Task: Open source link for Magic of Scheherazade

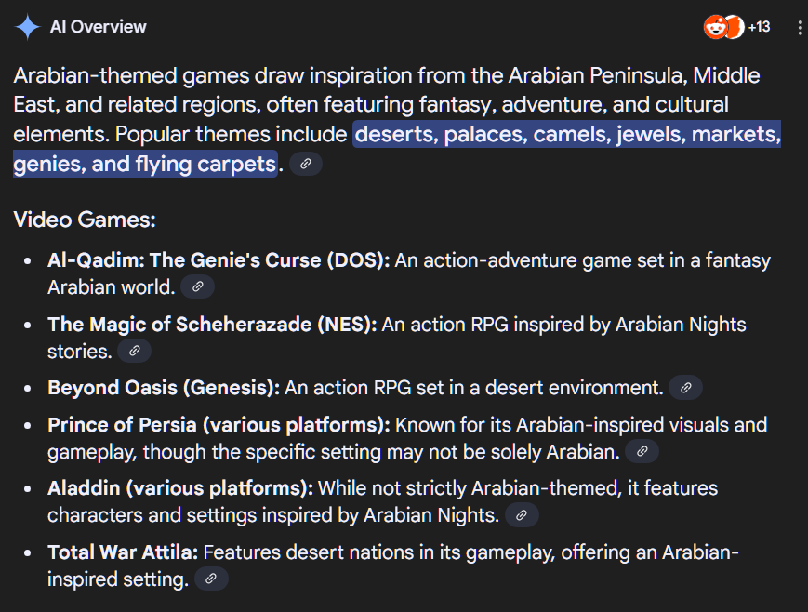Action: coord(135,352)
